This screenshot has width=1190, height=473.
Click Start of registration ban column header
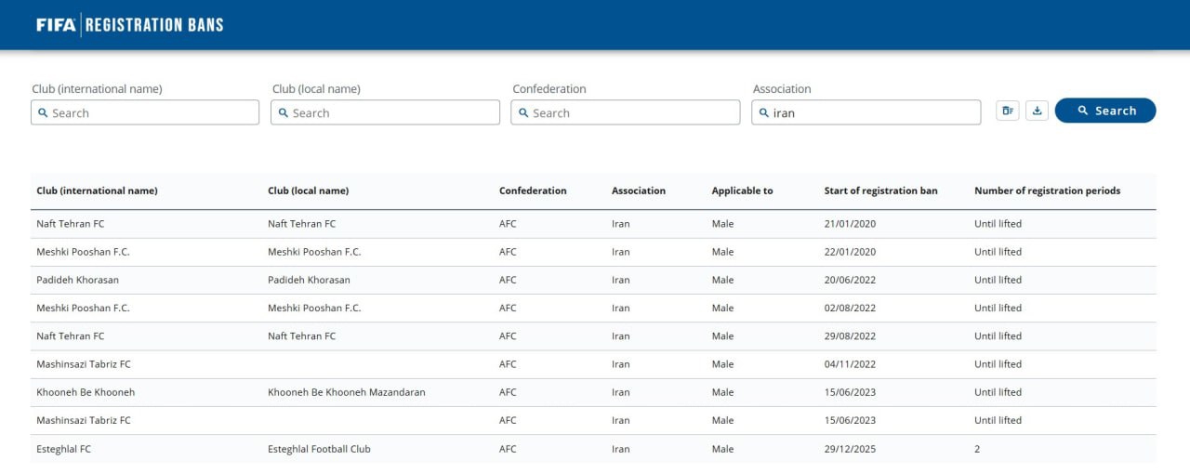click(x=880, y=191)
